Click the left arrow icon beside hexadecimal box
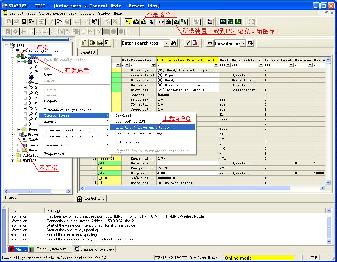 point(210,43)
